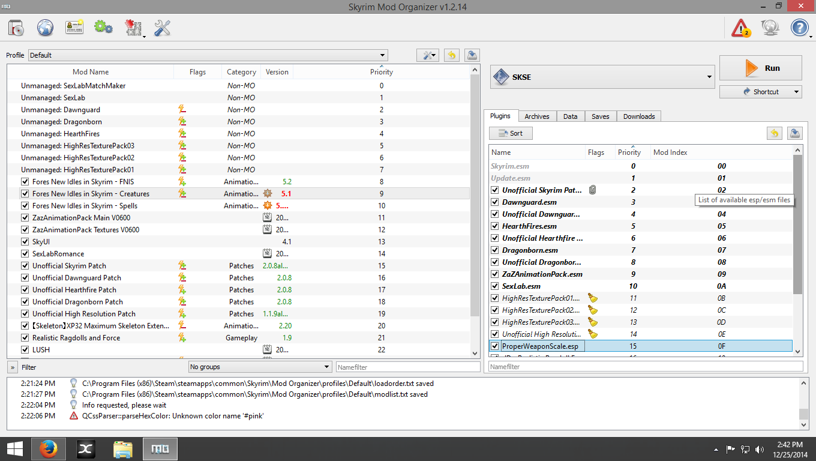Open the Downloads tab
The width and height of the screenshot is (816, 461).
639,116
